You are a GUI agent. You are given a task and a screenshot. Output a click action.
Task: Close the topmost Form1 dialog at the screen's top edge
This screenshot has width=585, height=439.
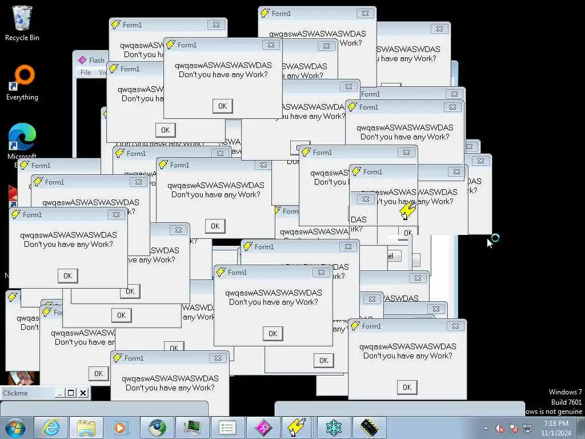point(365,14)
